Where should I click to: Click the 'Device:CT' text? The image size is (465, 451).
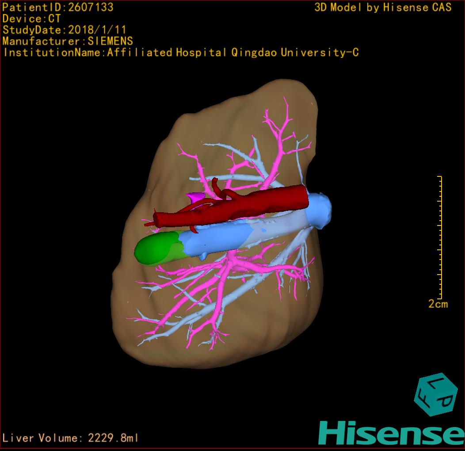(31, 19)
